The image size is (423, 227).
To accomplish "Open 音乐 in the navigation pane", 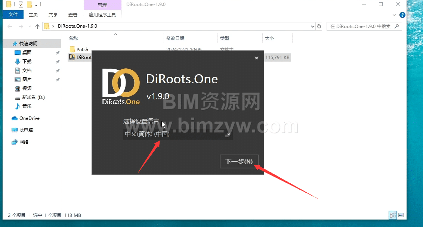I will click(x=27, y=106).
